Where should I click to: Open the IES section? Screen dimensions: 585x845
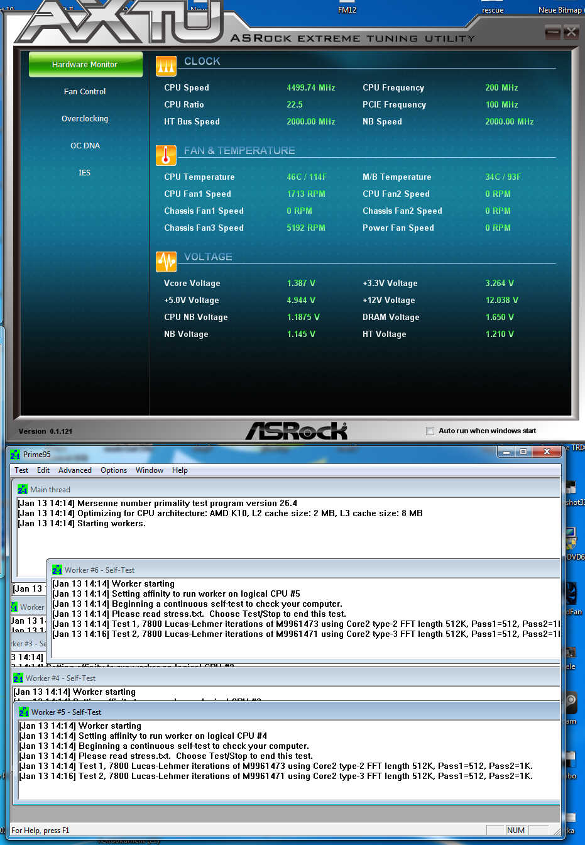[x=84, y=172]
